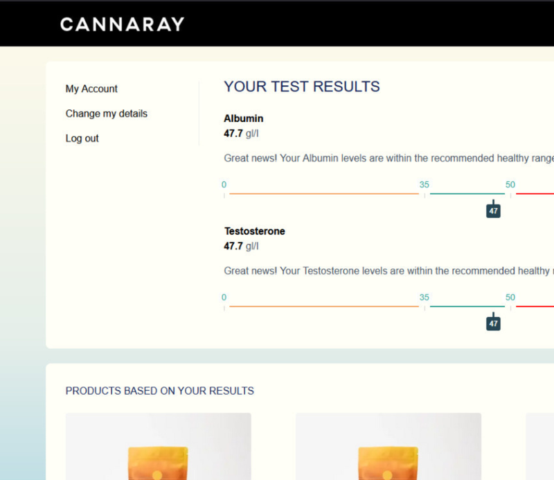Click the Cannaray logo in the header

(122, 24)
